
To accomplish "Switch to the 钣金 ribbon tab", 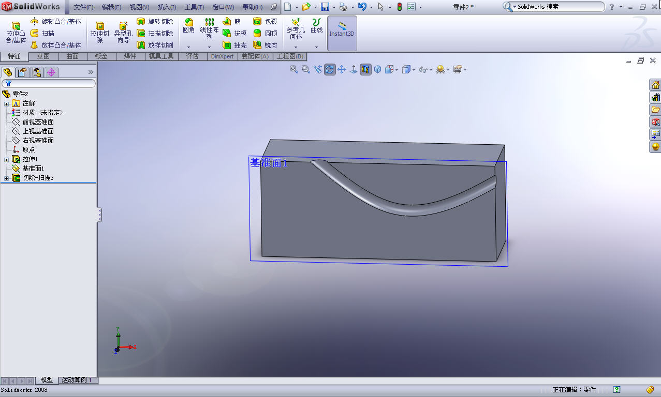I will (x=101, y=56).
